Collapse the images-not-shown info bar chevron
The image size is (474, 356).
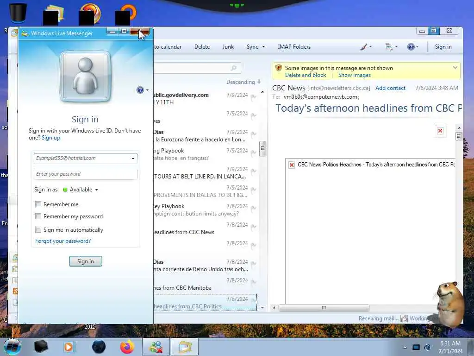455,68
